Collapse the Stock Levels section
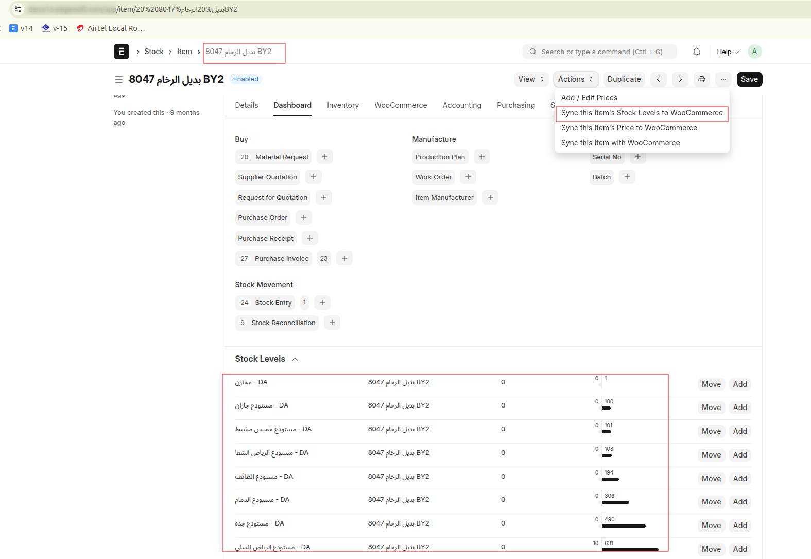Viewport: 811px width, 559px height. (295, 359)
